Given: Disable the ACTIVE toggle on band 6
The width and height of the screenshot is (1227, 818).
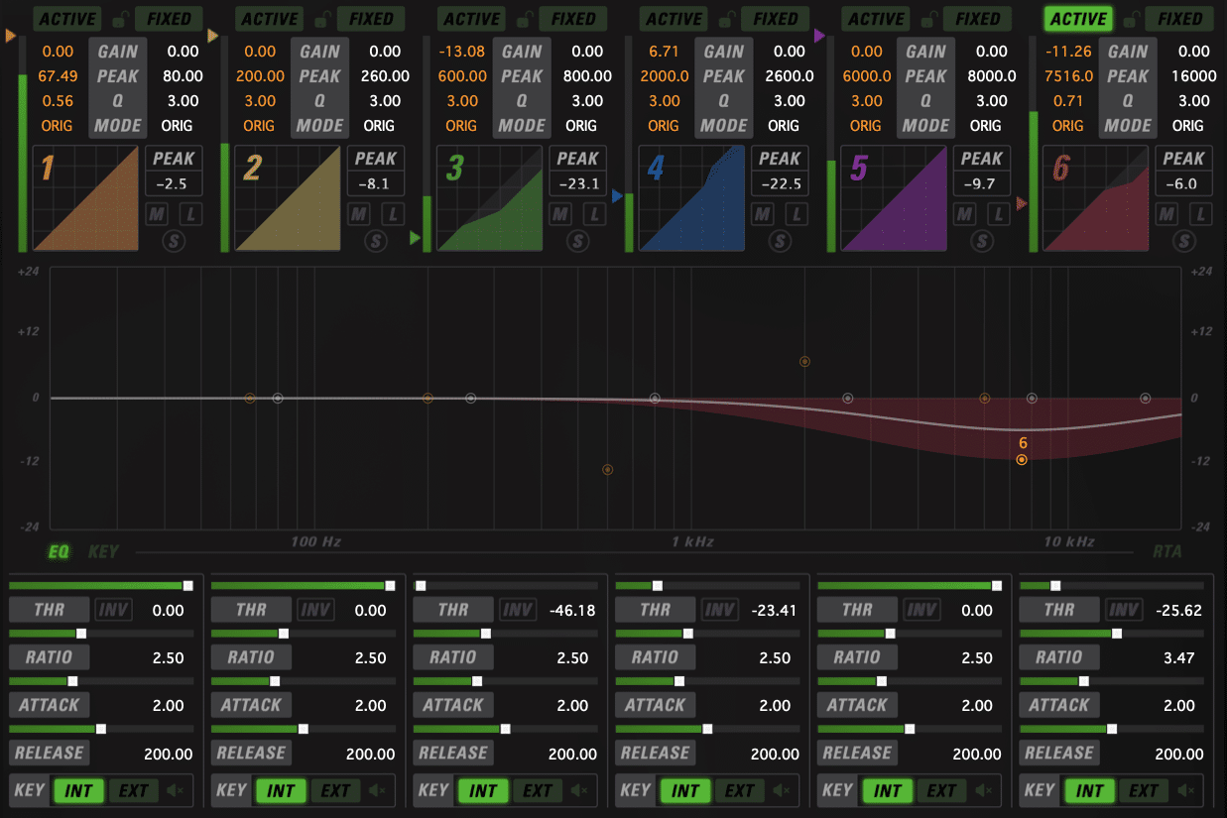Looking at the screenshot, I should coord(1078,19).
